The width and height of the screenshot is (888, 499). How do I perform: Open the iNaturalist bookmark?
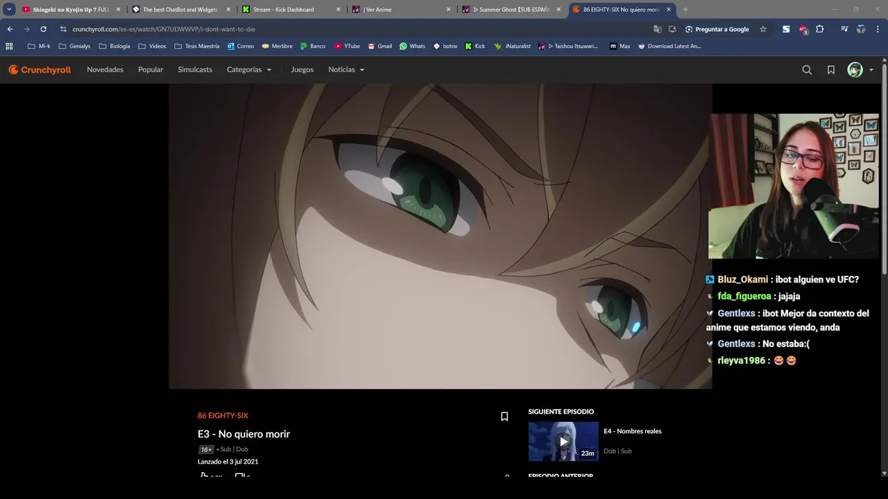[x=512, y=46]
